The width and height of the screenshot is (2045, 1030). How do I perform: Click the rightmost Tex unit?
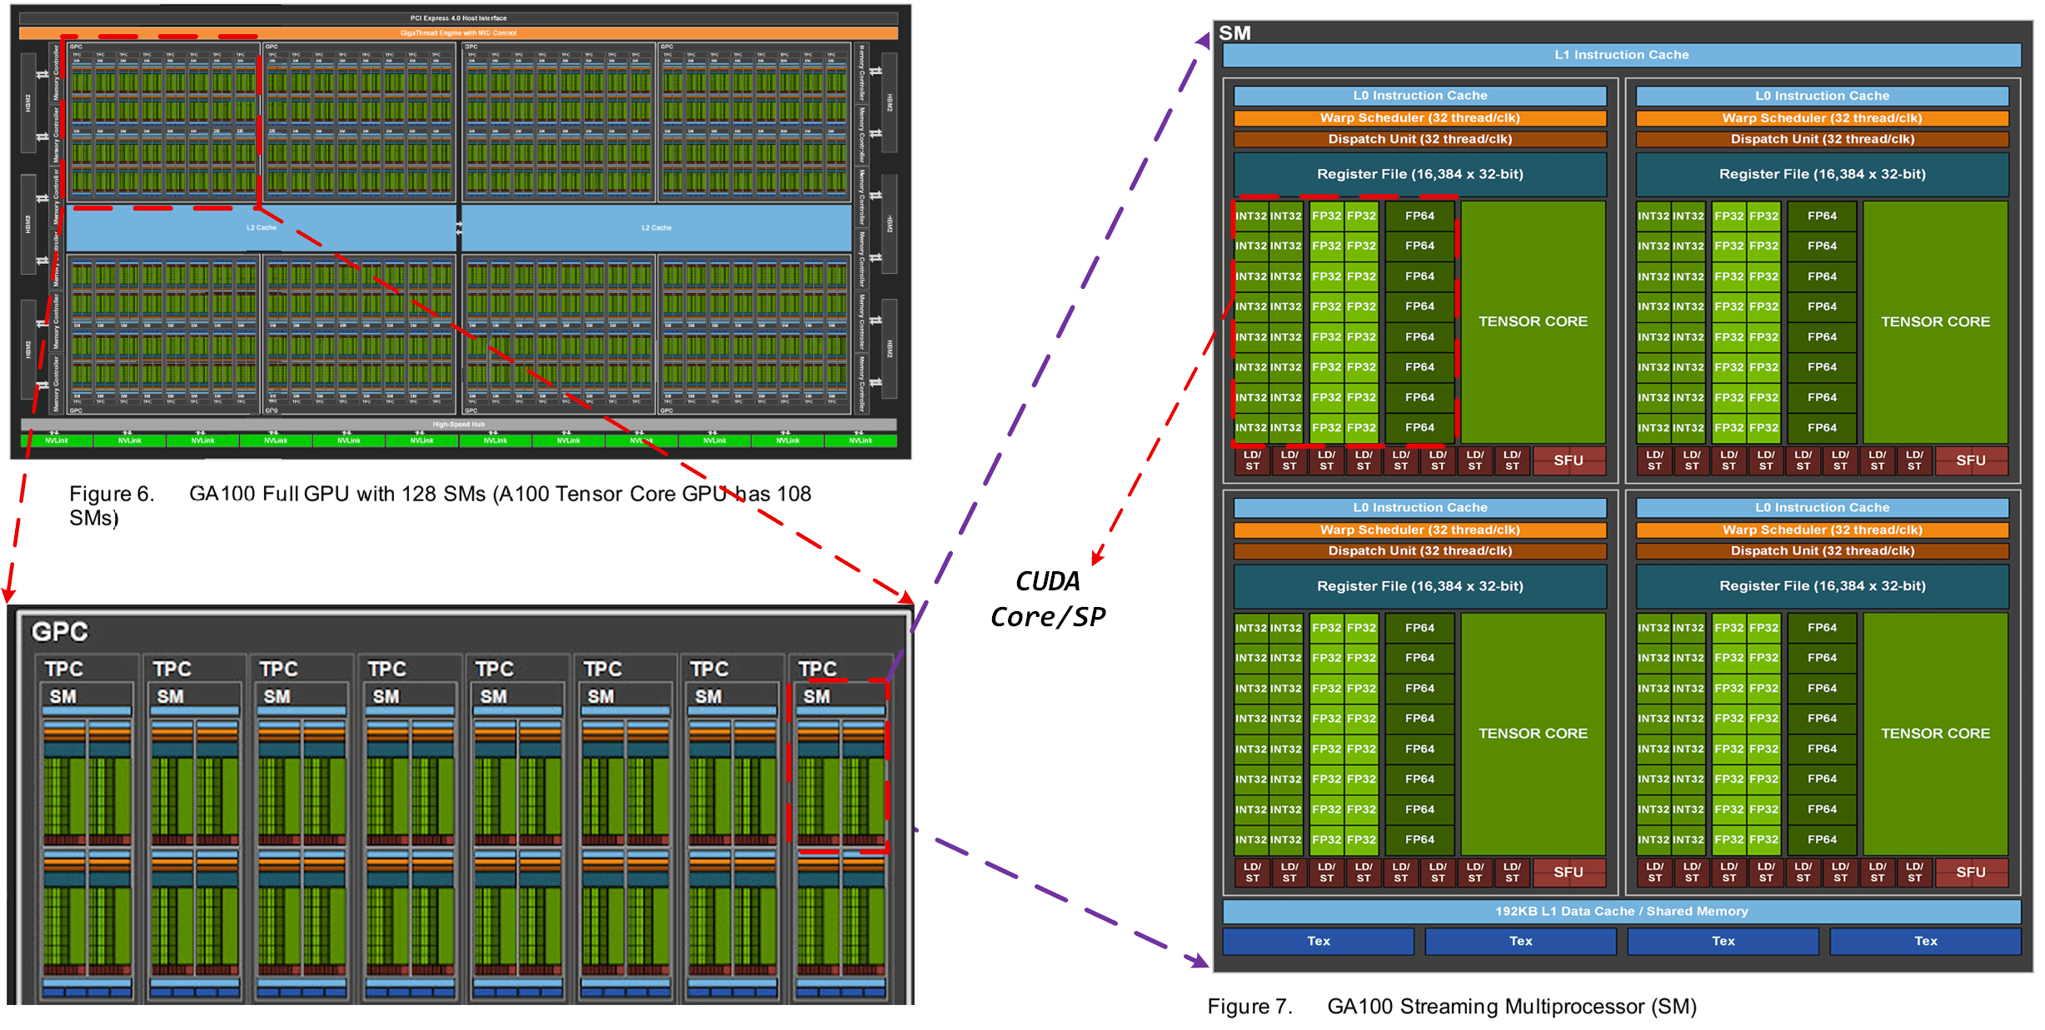1925,941
